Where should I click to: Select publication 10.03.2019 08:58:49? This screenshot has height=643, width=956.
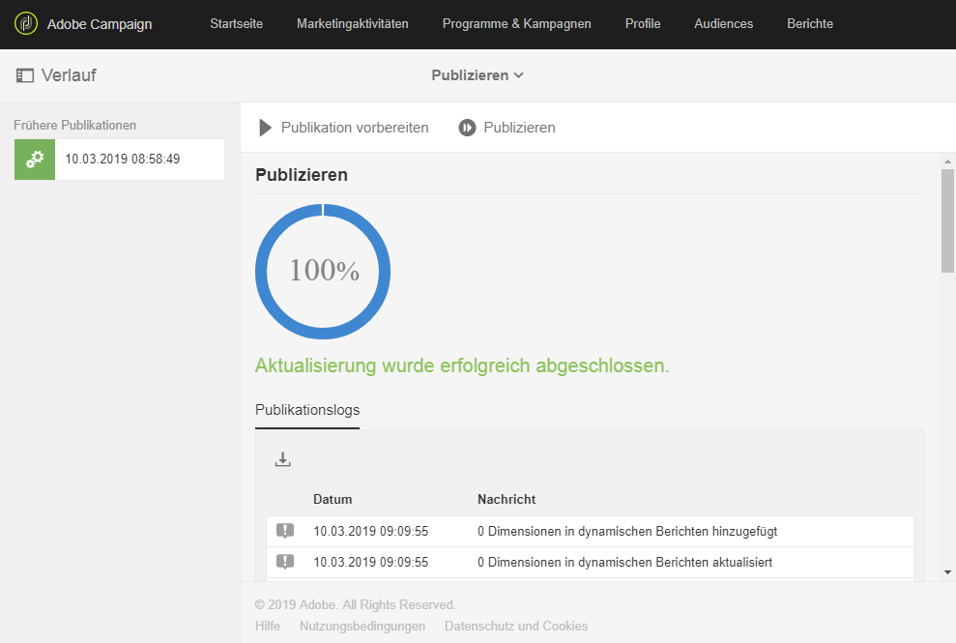point(120,160)
